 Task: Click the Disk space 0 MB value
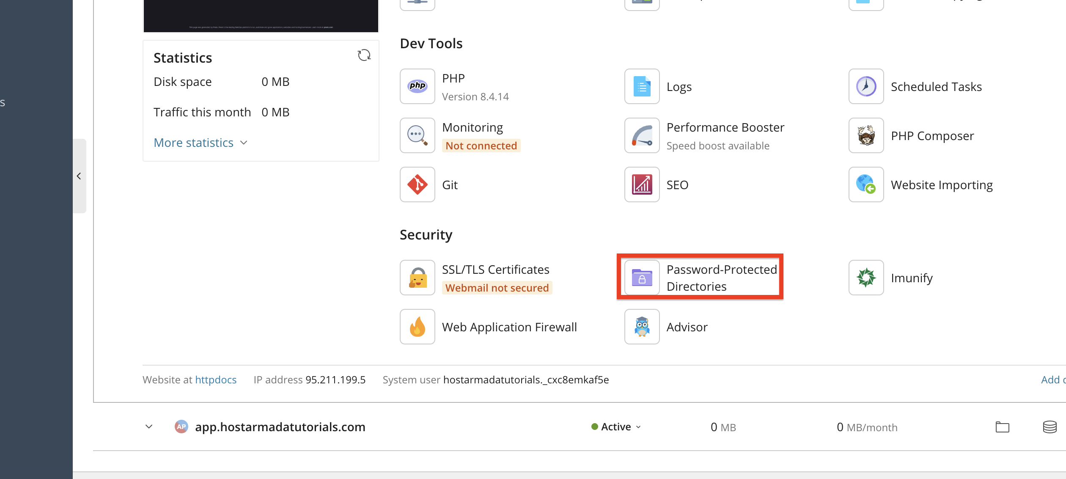(275, 82)
